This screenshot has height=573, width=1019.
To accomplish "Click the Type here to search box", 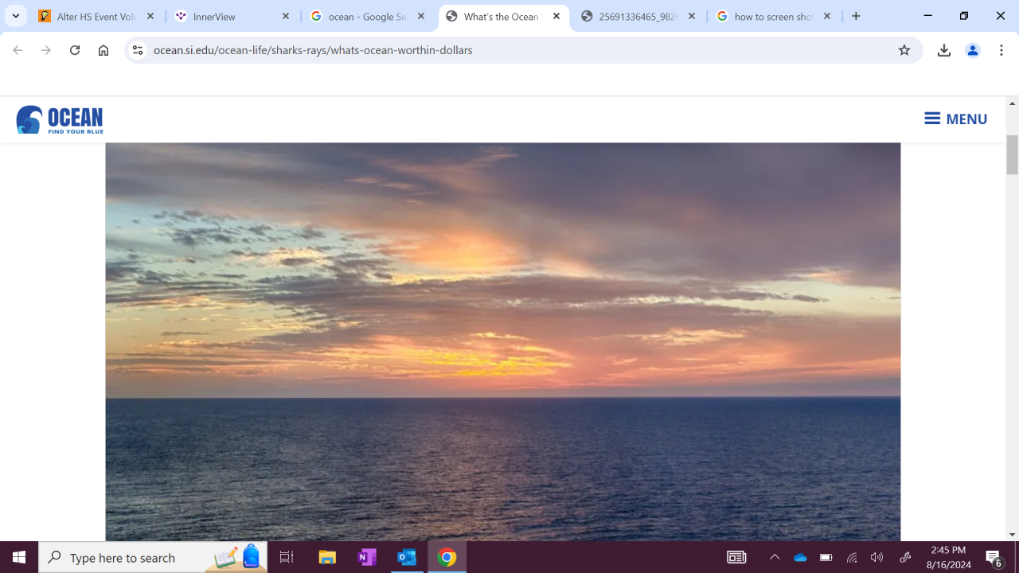I will (x=153, y=557).
